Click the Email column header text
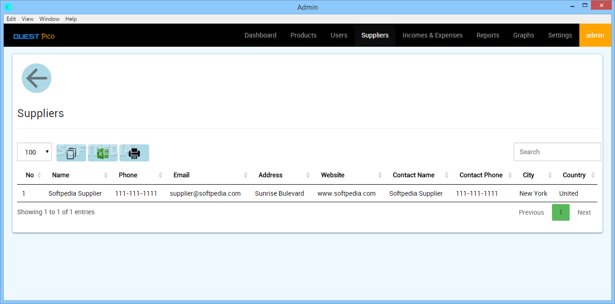The height and width of the screenshot is (304, 615). [182, 175]
